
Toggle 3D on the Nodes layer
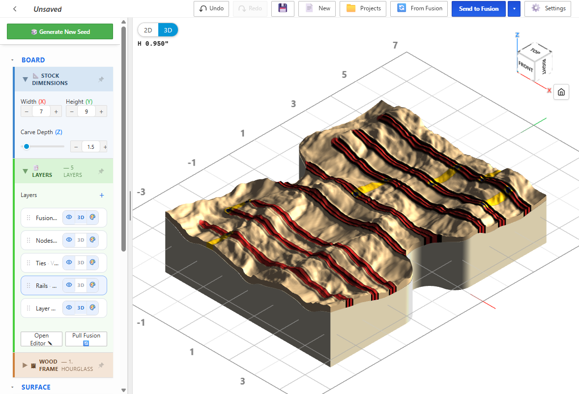point(81,240)
